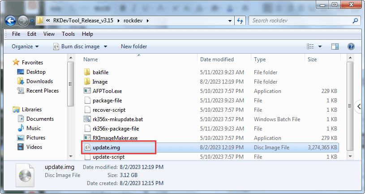Open the Organize dropdown menu
Screen dimensions: 365x194
pos(25,46)
